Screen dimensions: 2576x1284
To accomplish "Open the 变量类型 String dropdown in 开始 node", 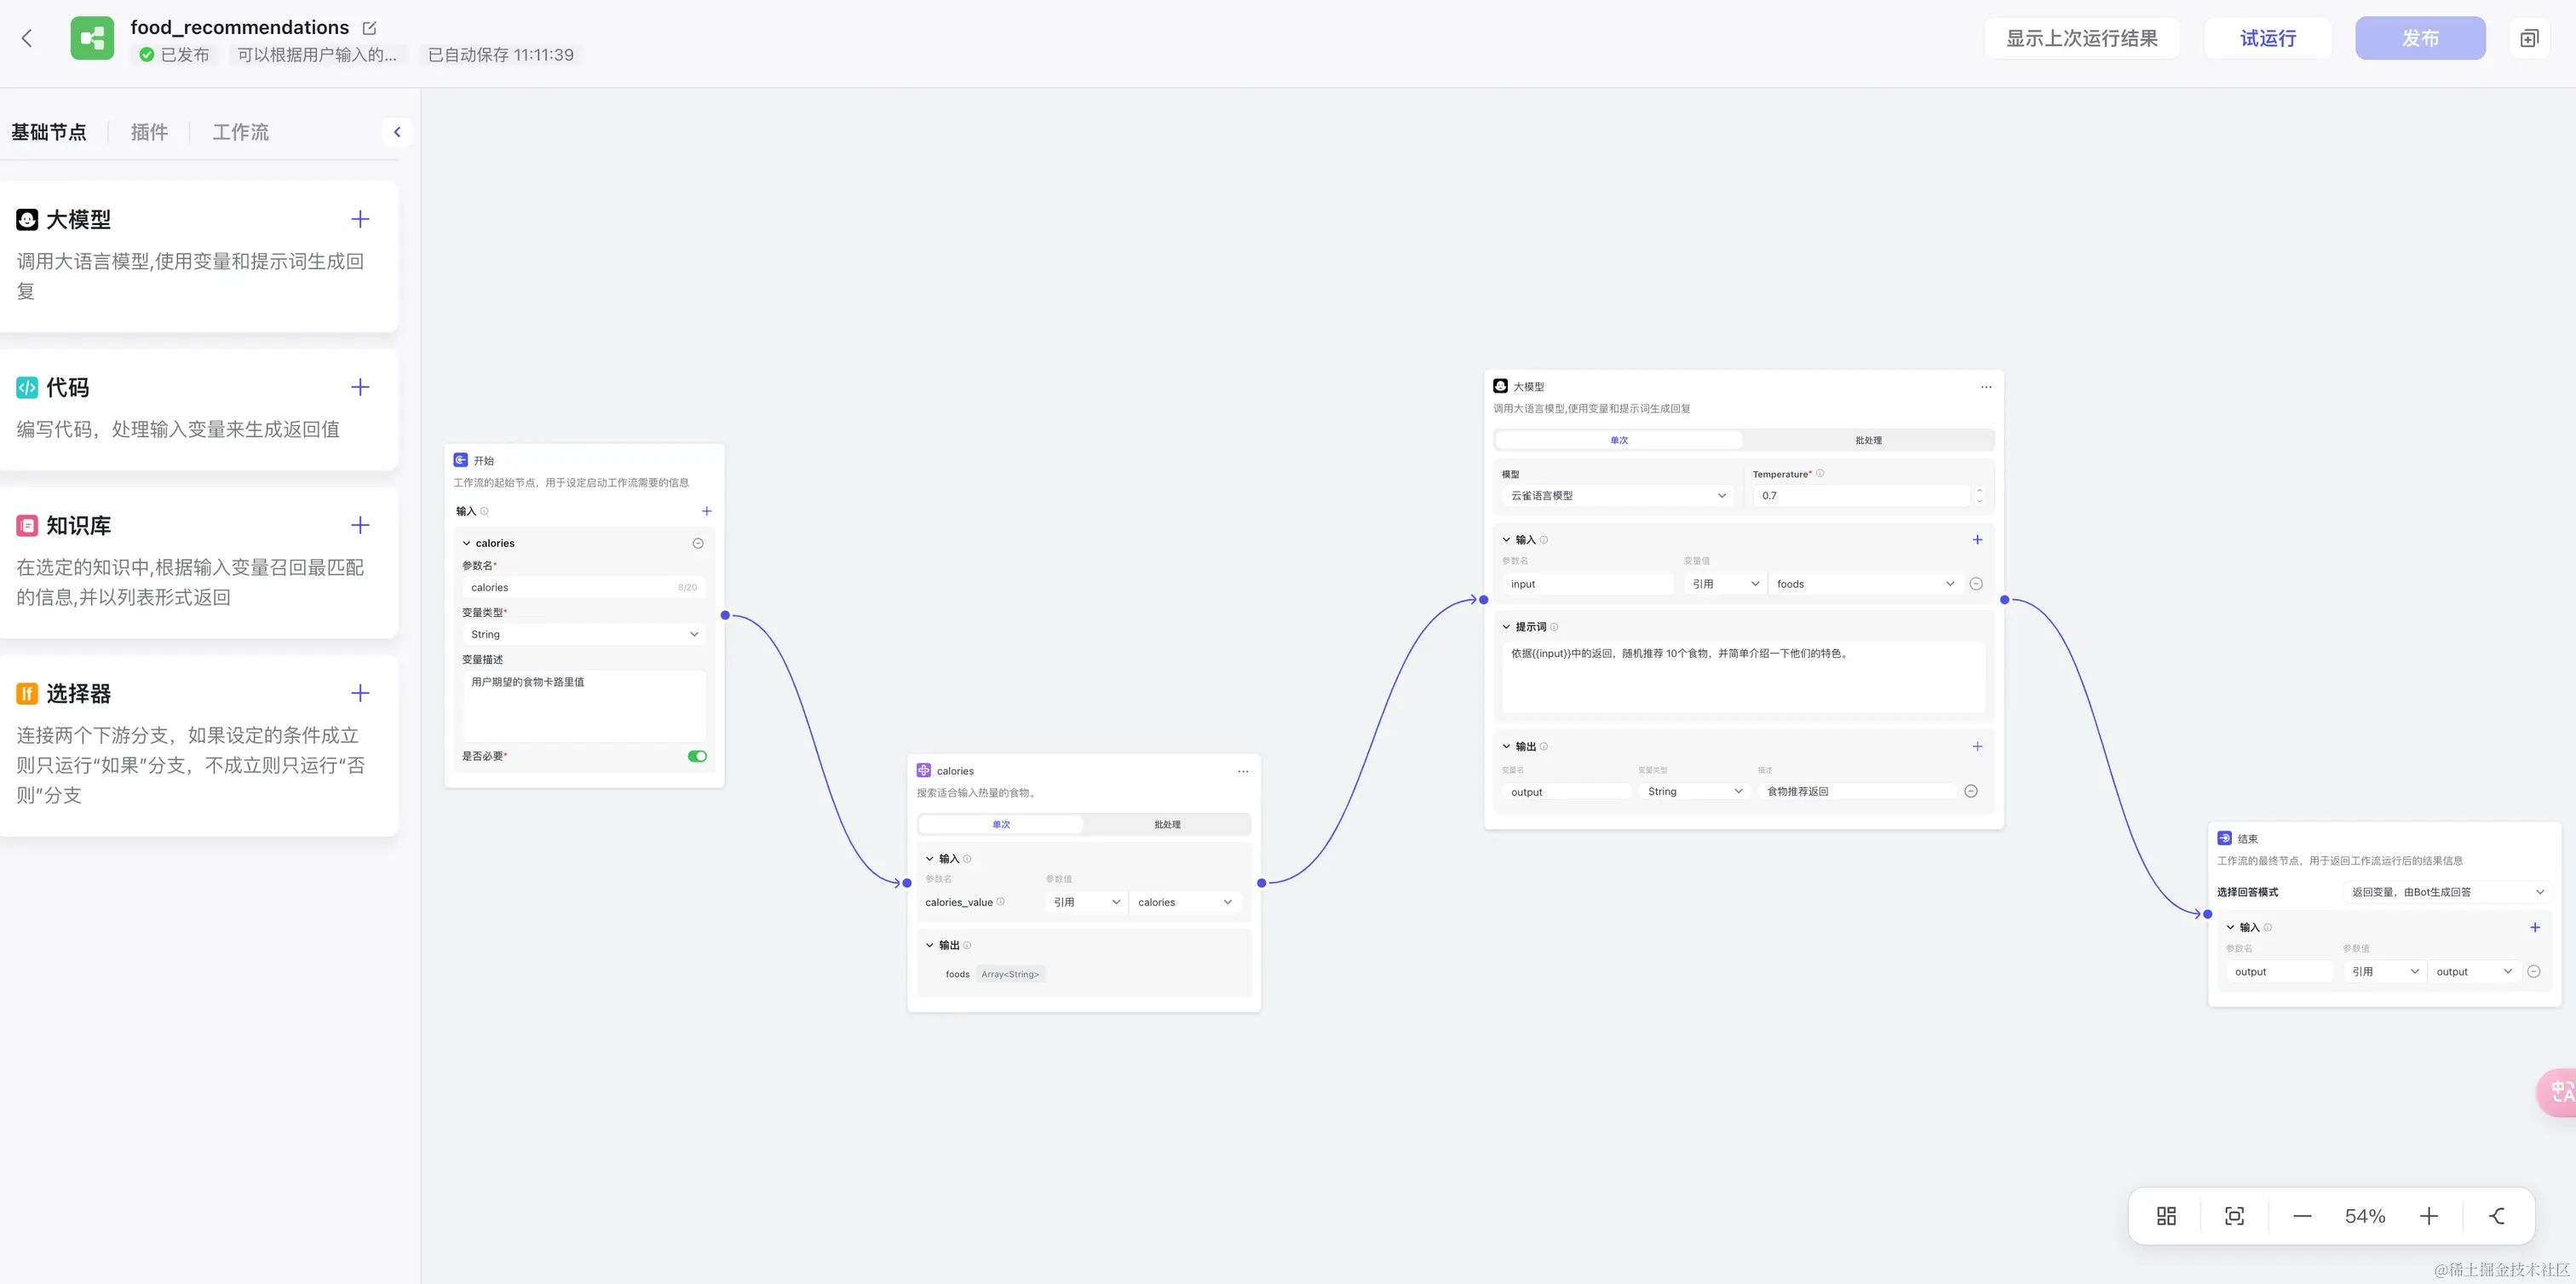I will pyautogui.click(x=584, y=634).
